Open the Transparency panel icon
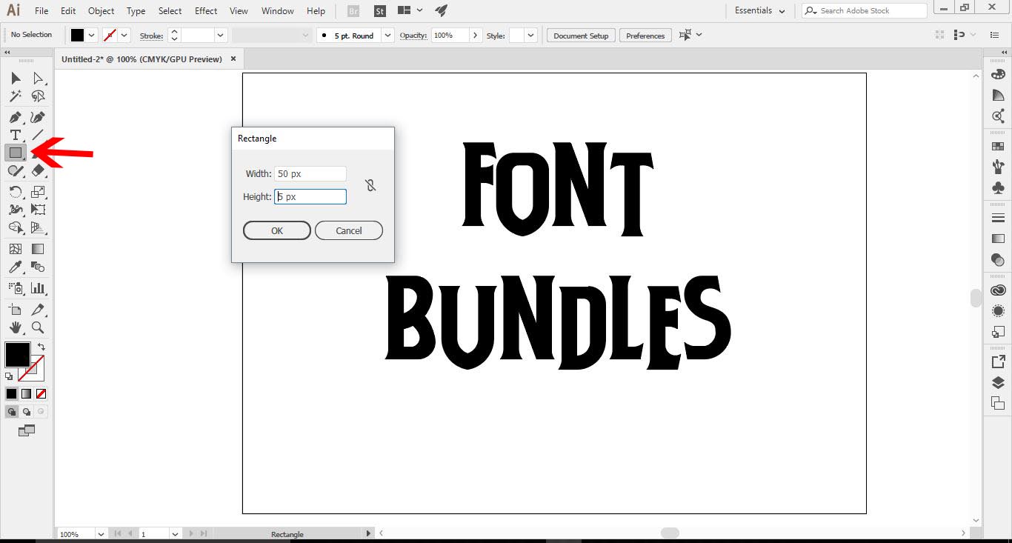The width and height of the screenshot is (1012, 543). (x=998, y=259)
